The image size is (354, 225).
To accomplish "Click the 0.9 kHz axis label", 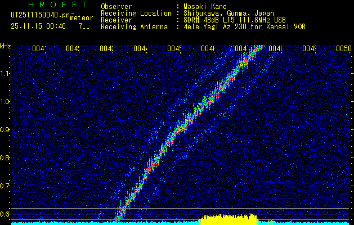I will [5, 130].
